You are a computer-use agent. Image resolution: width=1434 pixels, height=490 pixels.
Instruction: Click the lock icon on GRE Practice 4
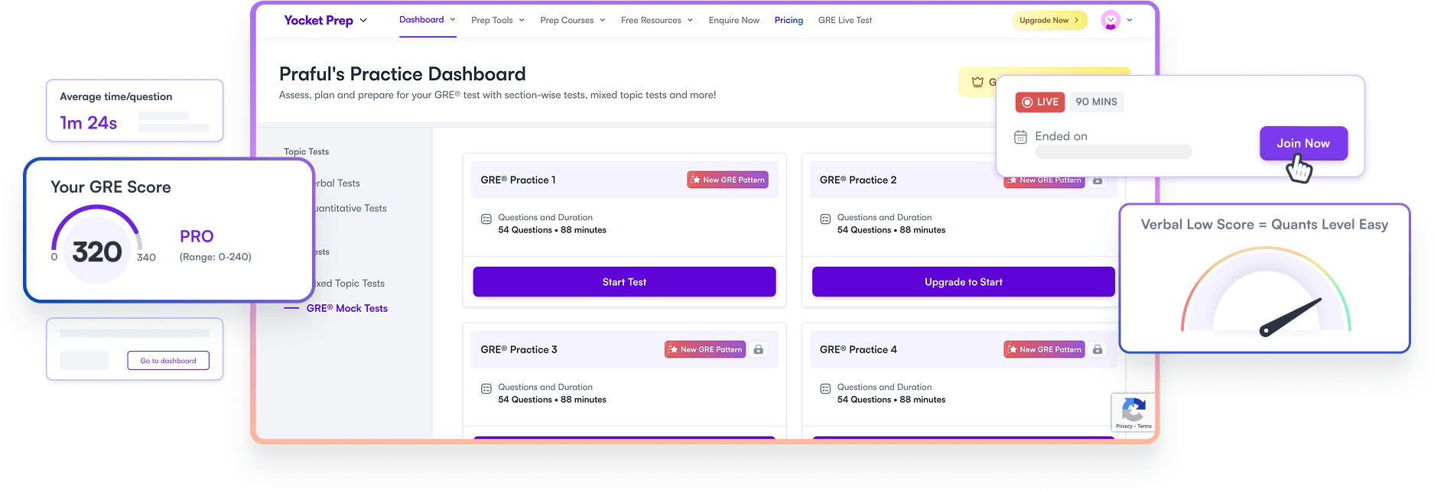point(1097,350)
